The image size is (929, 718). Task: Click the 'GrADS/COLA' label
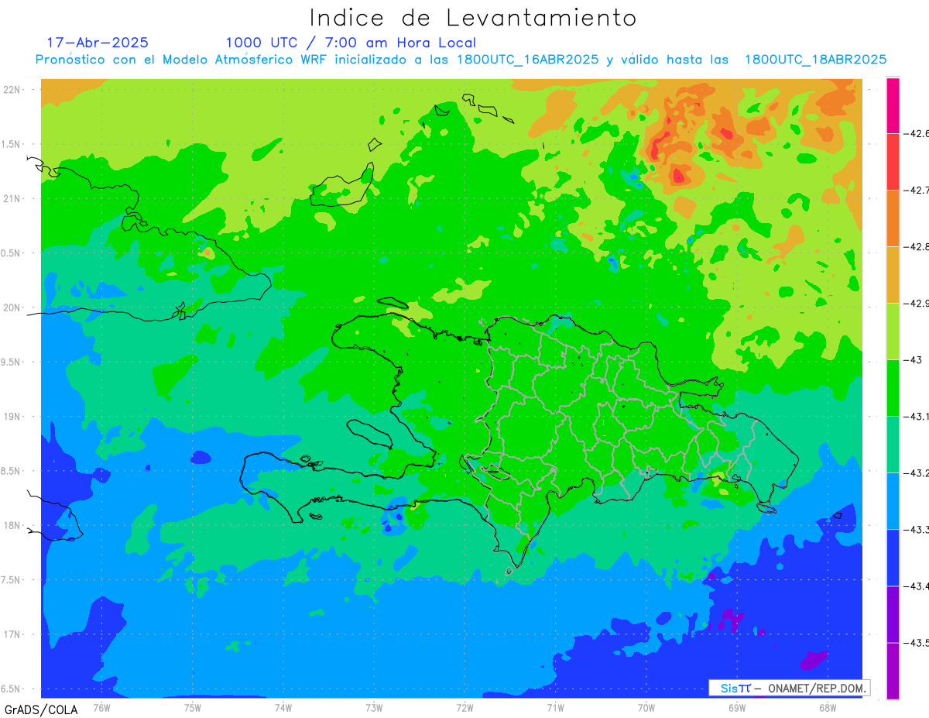click(x=41, y=709)
